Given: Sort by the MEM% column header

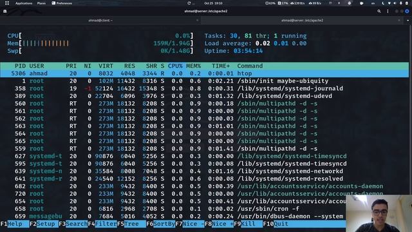Looking at the screenshot, I should (193, 66).
